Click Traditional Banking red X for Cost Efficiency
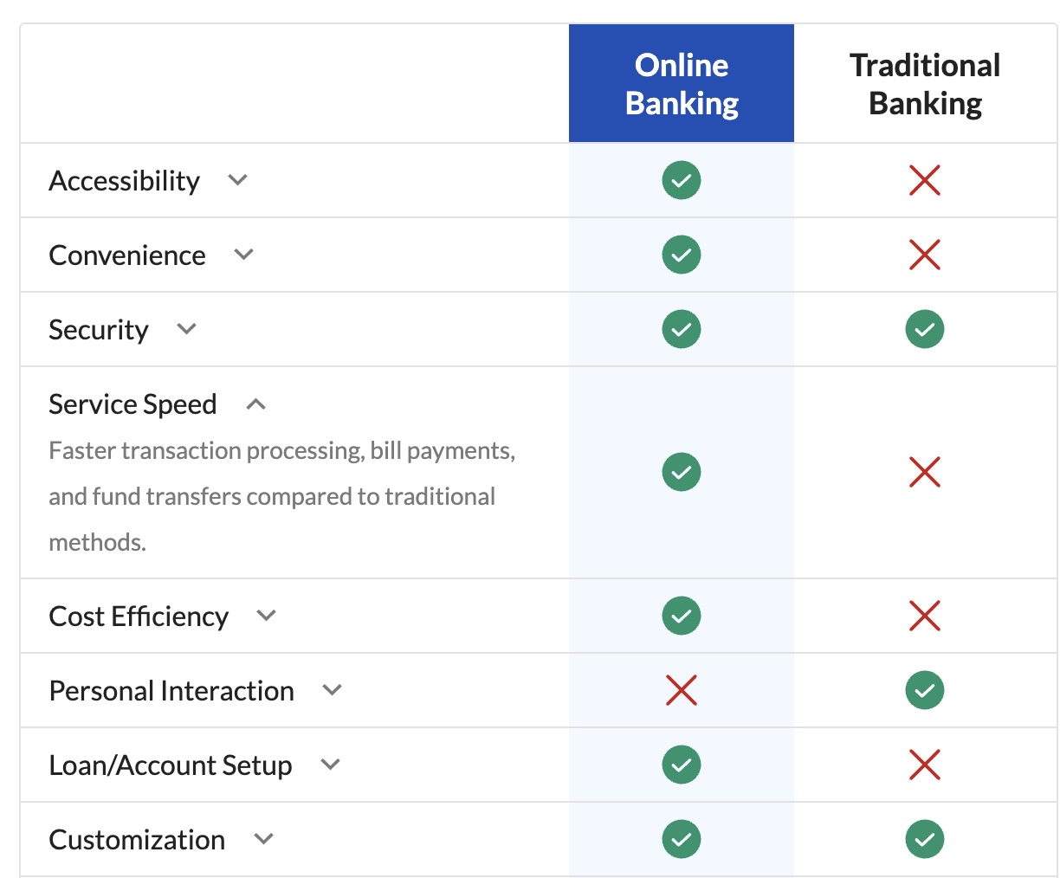Viewport: 1060px width, 878px height. (924, 616)
